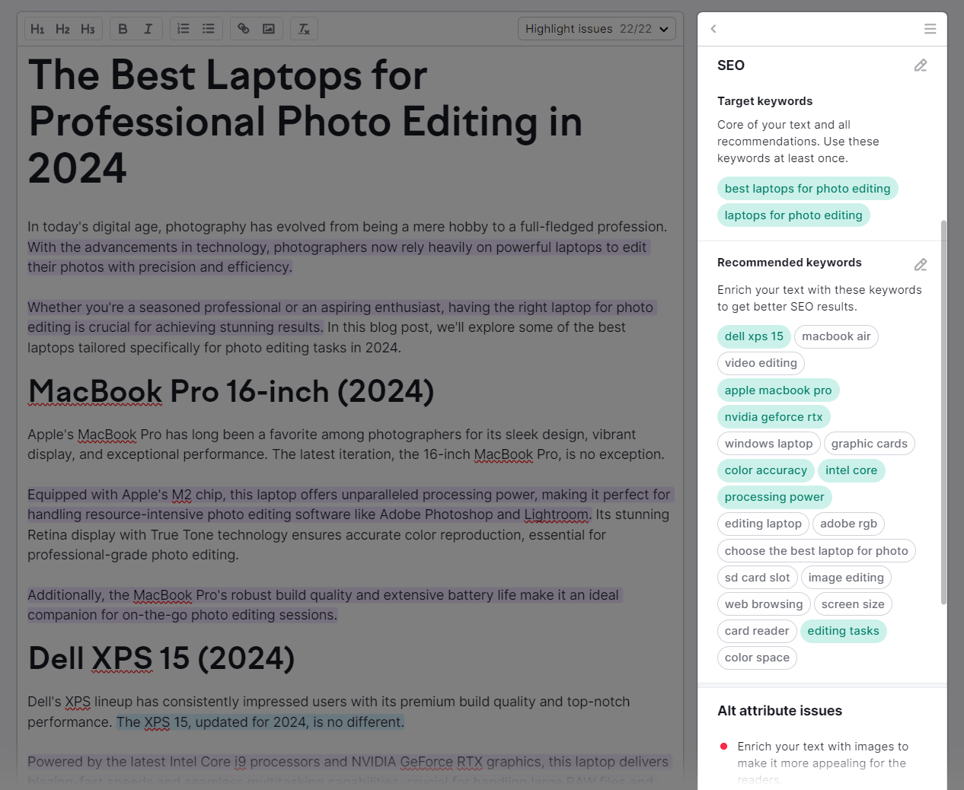
Task: Toggle bold text formatting
Action: [123, 28]
